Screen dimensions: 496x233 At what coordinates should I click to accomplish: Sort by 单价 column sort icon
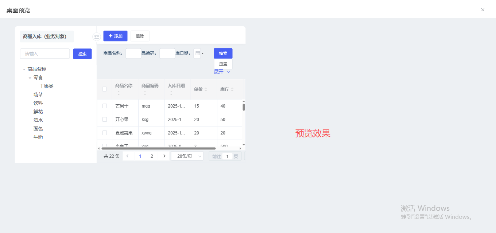[206, 89]
